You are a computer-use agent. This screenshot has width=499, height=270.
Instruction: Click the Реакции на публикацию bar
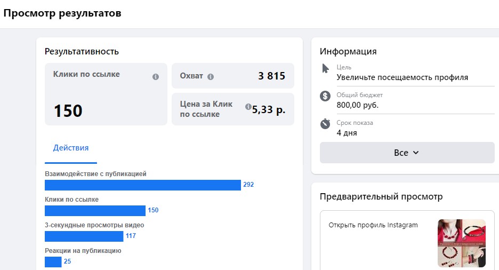click(53, 262)
